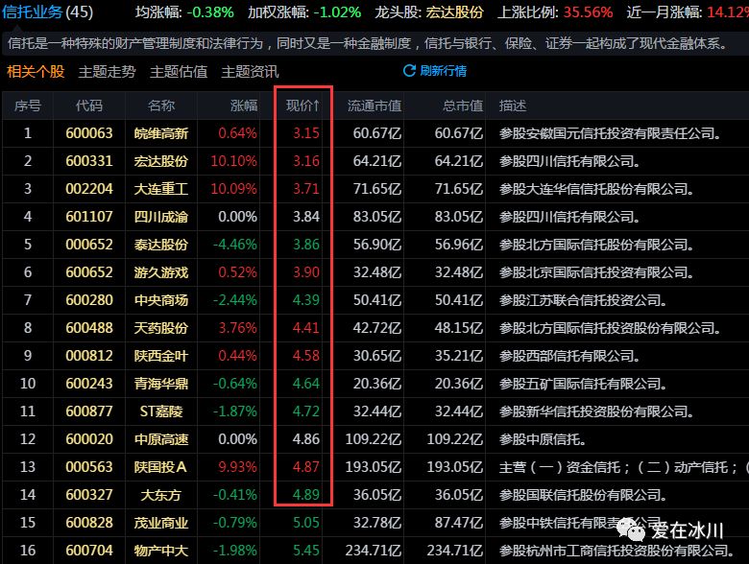
Task: Sort by the 现价 column header
Action: (x=302, y=106)
